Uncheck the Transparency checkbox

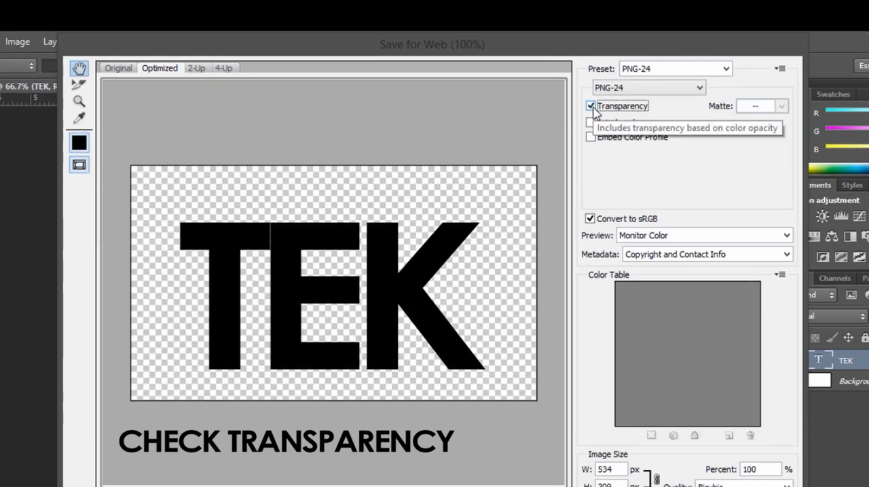pos(591,106)
